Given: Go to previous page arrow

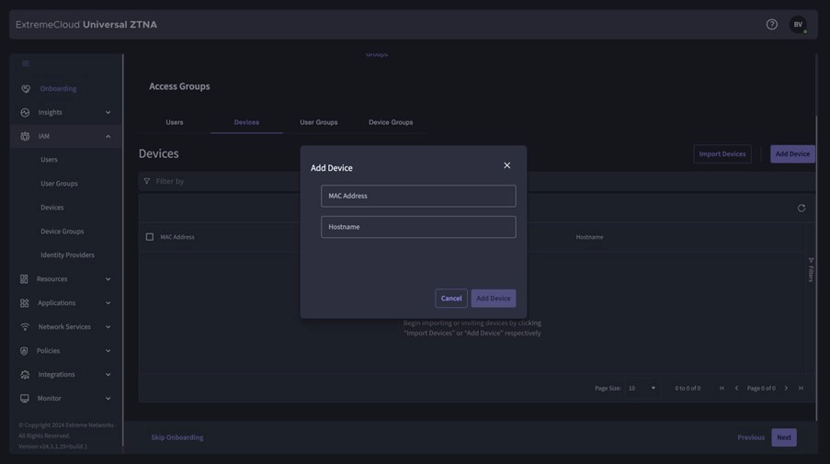Looking at the screenshot, I should [736, 388].
